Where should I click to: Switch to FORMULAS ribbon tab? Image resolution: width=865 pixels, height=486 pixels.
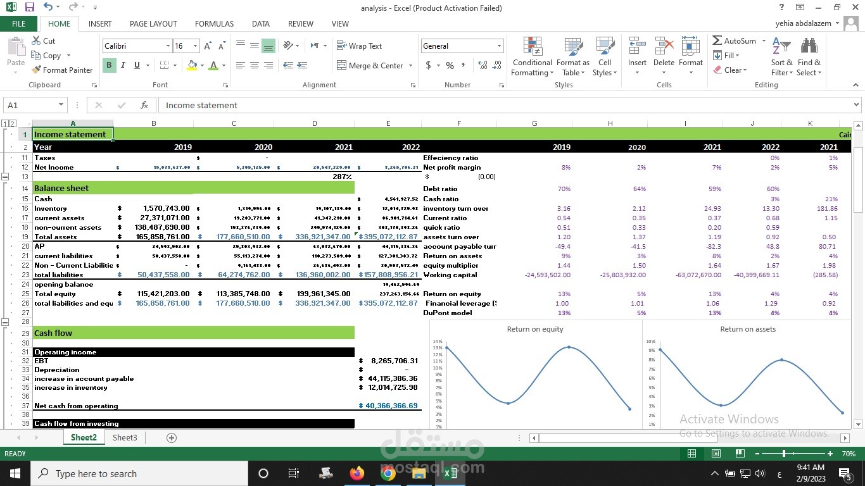214,24
